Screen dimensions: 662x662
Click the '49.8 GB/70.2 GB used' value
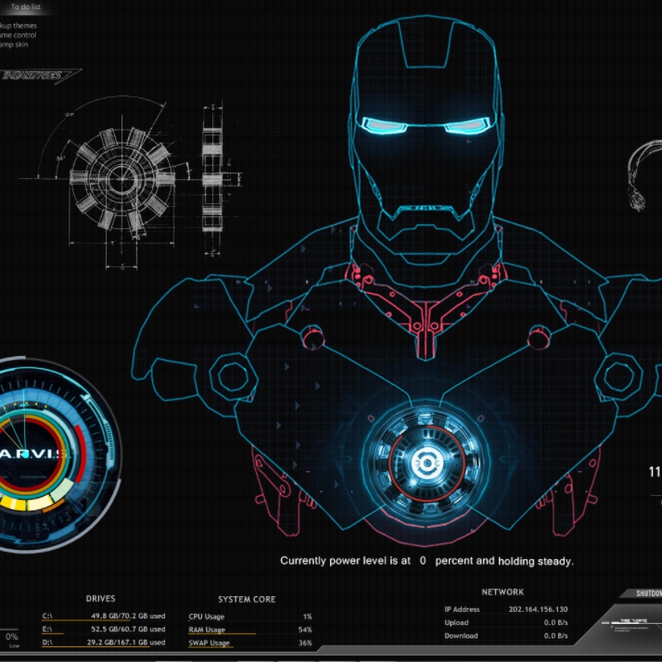pos(128,616)
